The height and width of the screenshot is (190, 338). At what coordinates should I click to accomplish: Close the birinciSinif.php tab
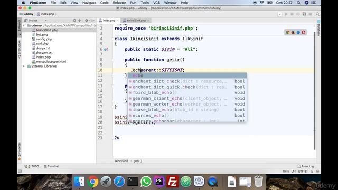click(148, 21)
